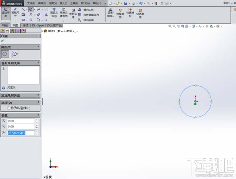
Task: Open the DisplayManager color-ball panel tab
Action: tap(23, 31)
